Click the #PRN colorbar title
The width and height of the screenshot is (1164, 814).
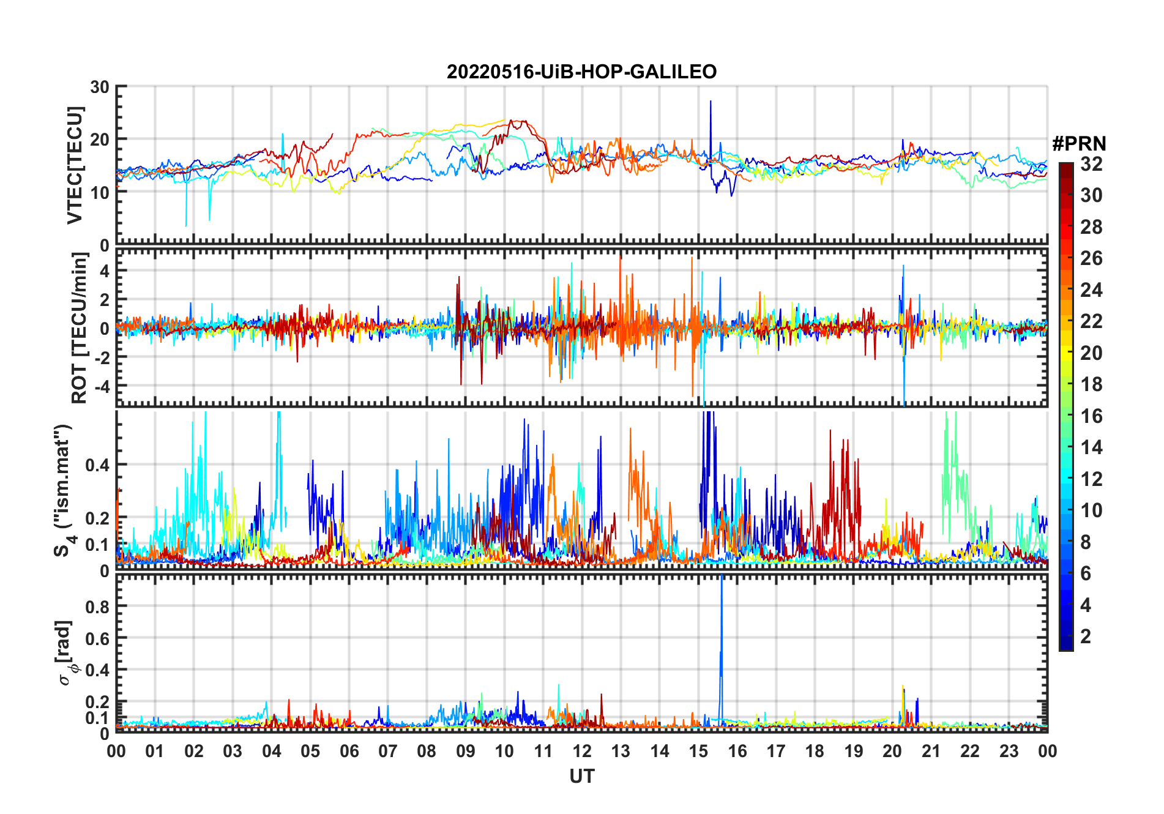[x=1079, y=144]
